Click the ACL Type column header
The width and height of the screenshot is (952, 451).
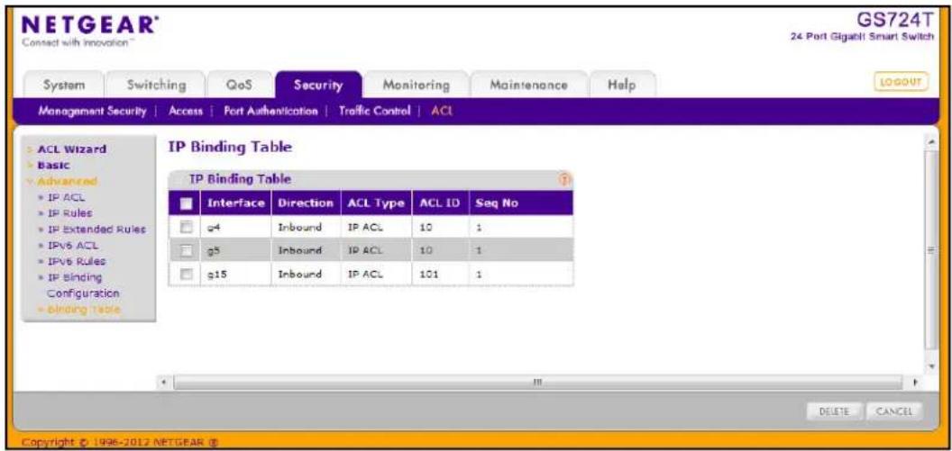376,203
